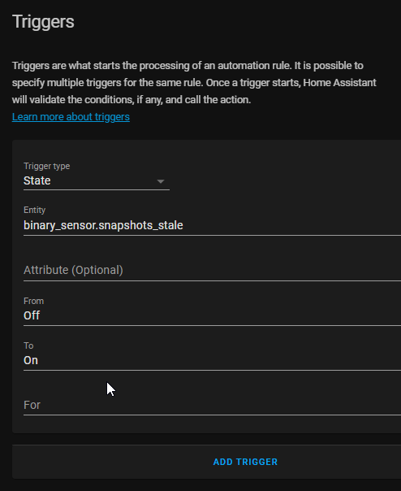Focus the Attribute (Optional) input field

pos(212,270)
